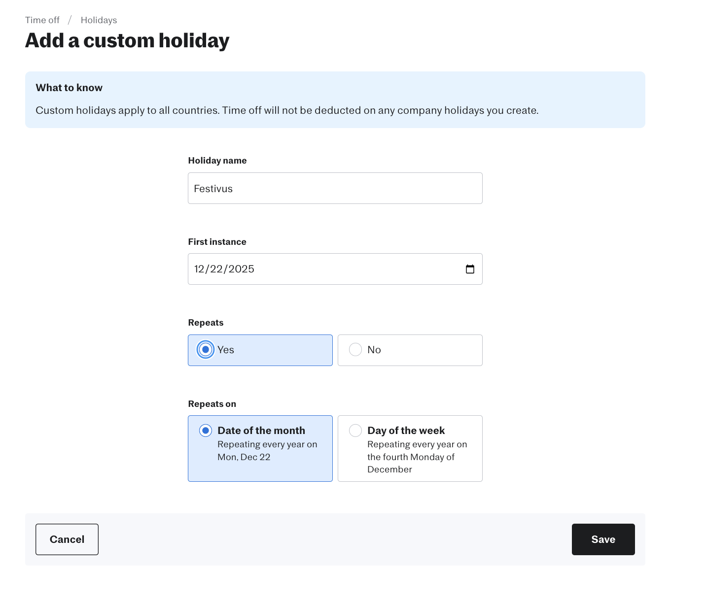Click the Holiday name label
Viewport: 706px width, 601px height.
(x=217, y=161)
